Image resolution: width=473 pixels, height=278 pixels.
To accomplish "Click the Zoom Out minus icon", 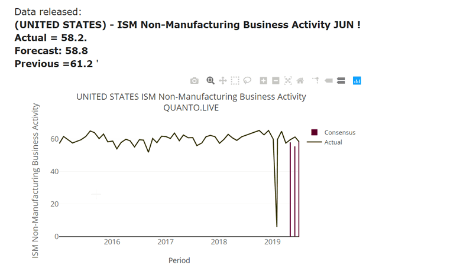I will pyautogui.click(x=276, y=81).
